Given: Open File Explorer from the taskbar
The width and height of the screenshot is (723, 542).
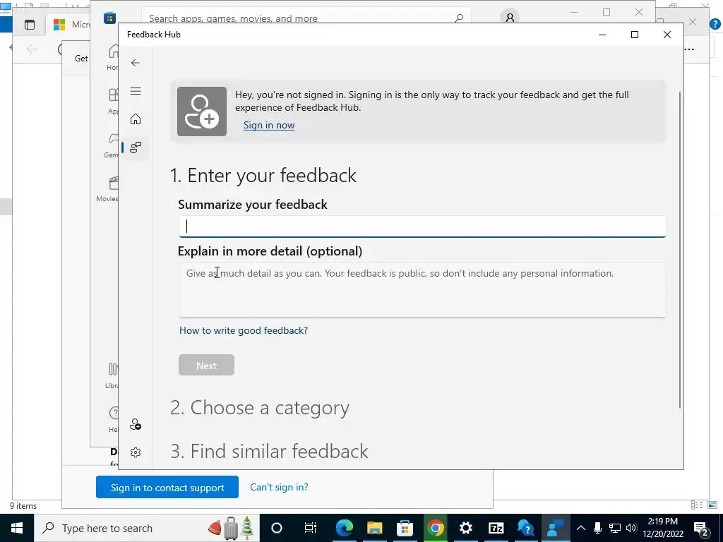Looking at the screenshot, I should pos(374,528).
